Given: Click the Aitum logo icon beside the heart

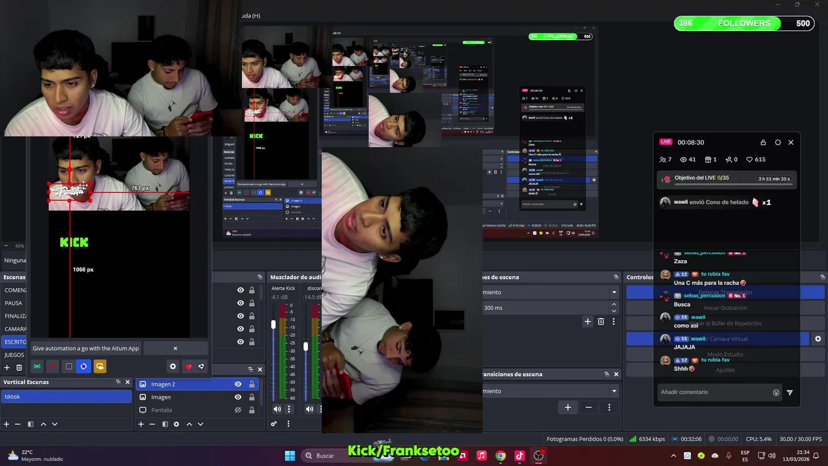Looking at the screenshot, I should 201,366.
